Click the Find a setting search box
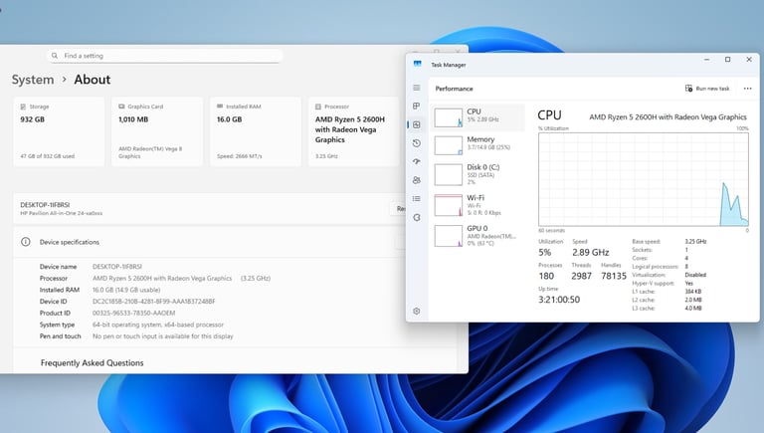The width and height of the screenshot is (764, 433). pos(165,56)
